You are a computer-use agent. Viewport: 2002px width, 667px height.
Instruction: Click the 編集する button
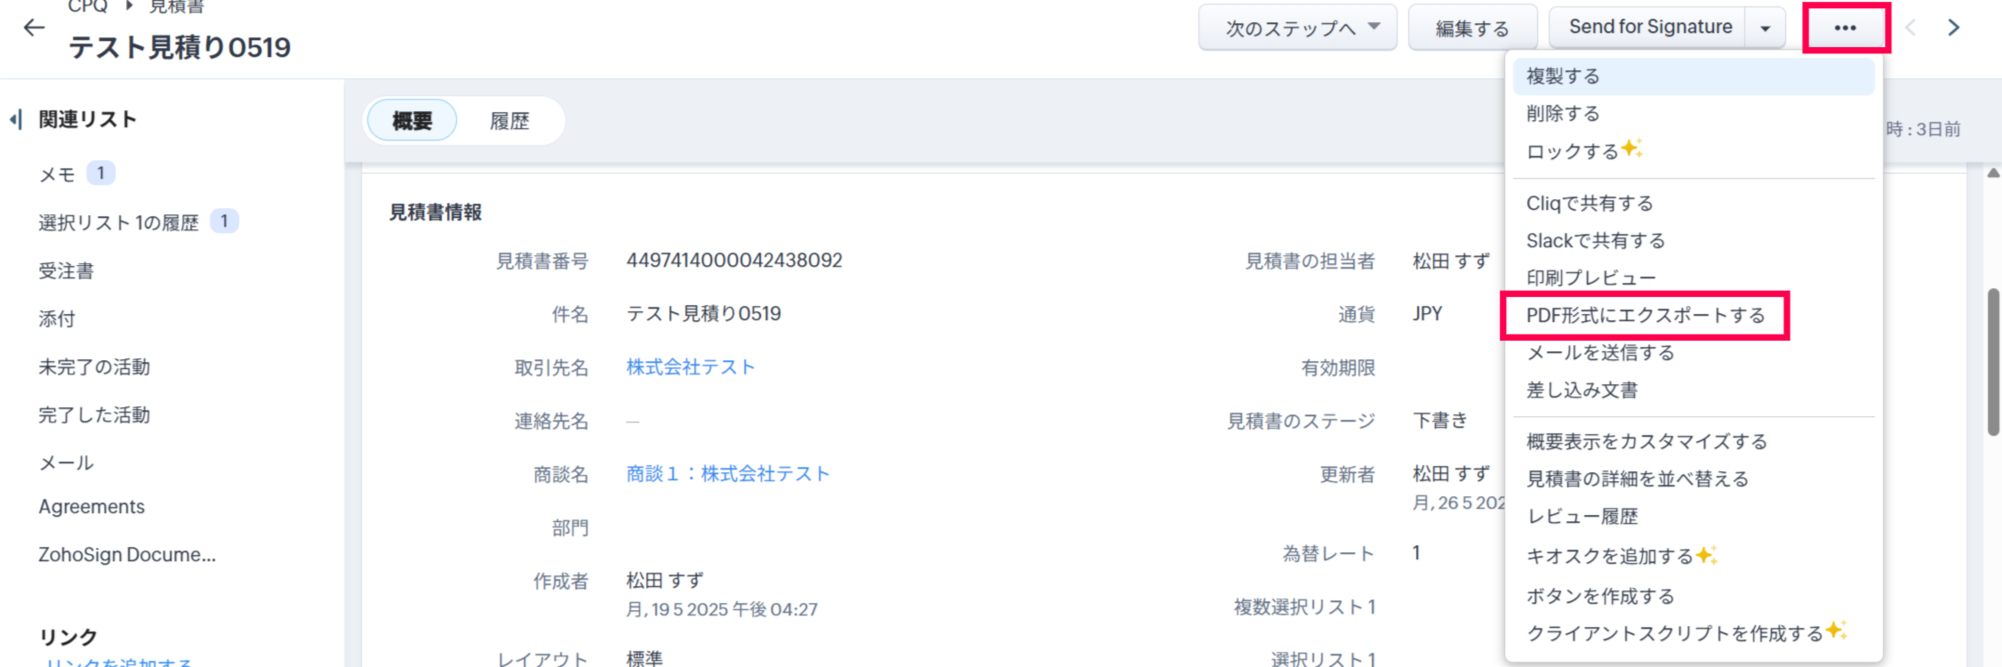tap(1471, 28)
